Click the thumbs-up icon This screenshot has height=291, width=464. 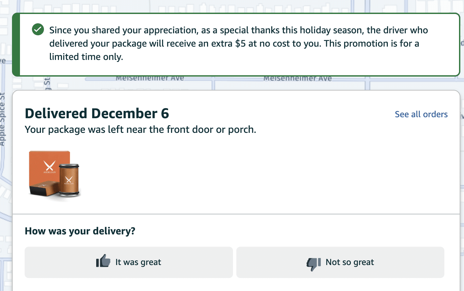(103, 261)
